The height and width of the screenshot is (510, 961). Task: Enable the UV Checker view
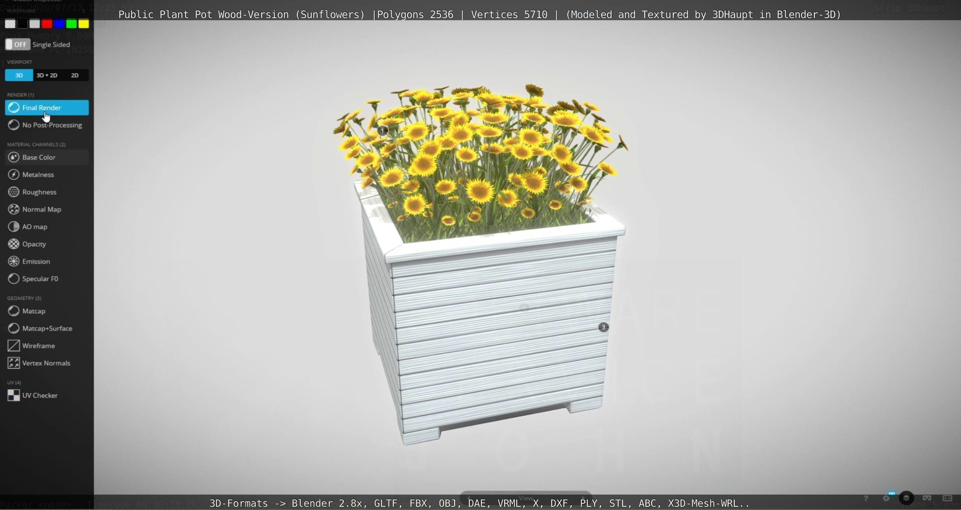coord(47,395)
